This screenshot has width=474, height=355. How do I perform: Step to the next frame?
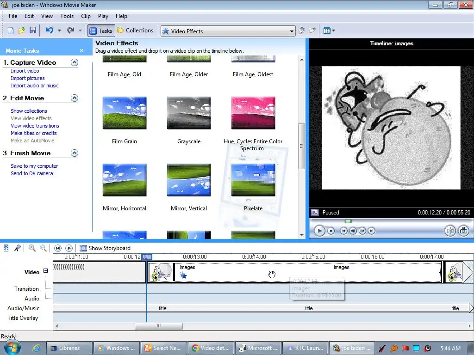pos(362,231)
